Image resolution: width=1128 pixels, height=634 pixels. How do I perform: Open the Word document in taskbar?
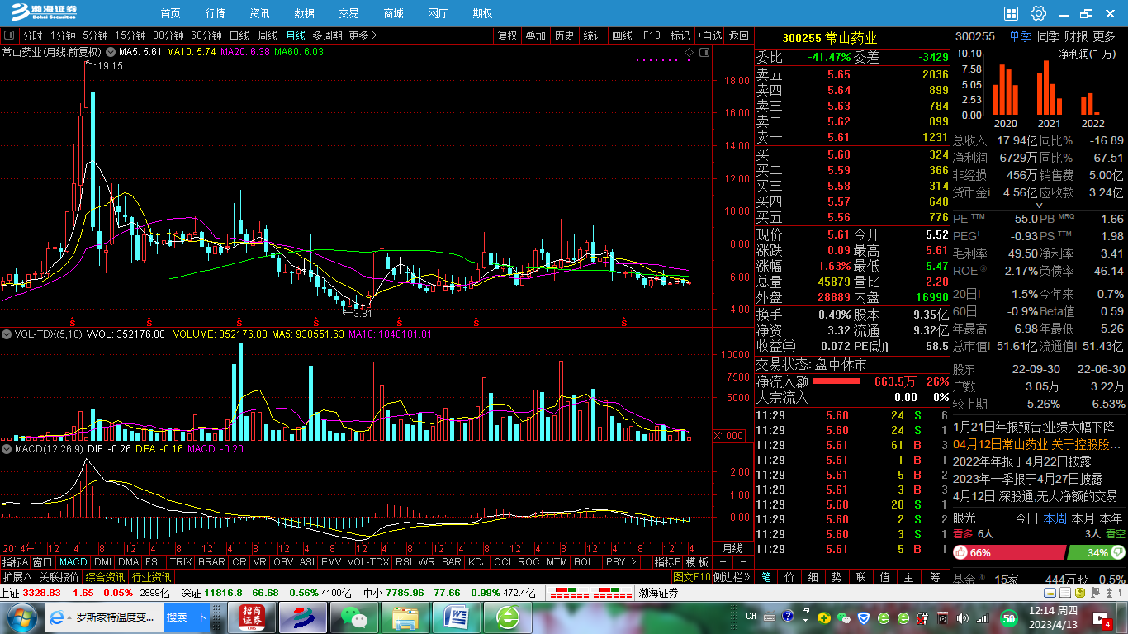tap(456, 617)
